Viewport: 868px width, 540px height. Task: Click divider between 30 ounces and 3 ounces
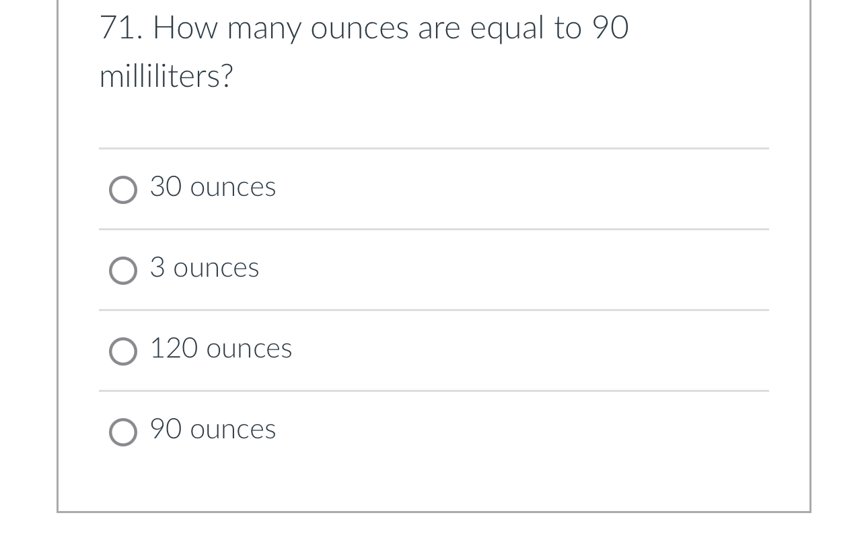(x=433, y=230)
